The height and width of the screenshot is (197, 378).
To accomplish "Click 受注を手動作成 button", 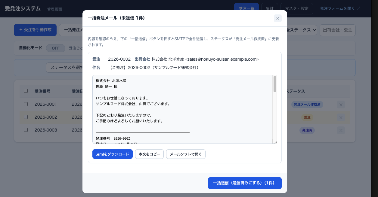I will point(35,30).
